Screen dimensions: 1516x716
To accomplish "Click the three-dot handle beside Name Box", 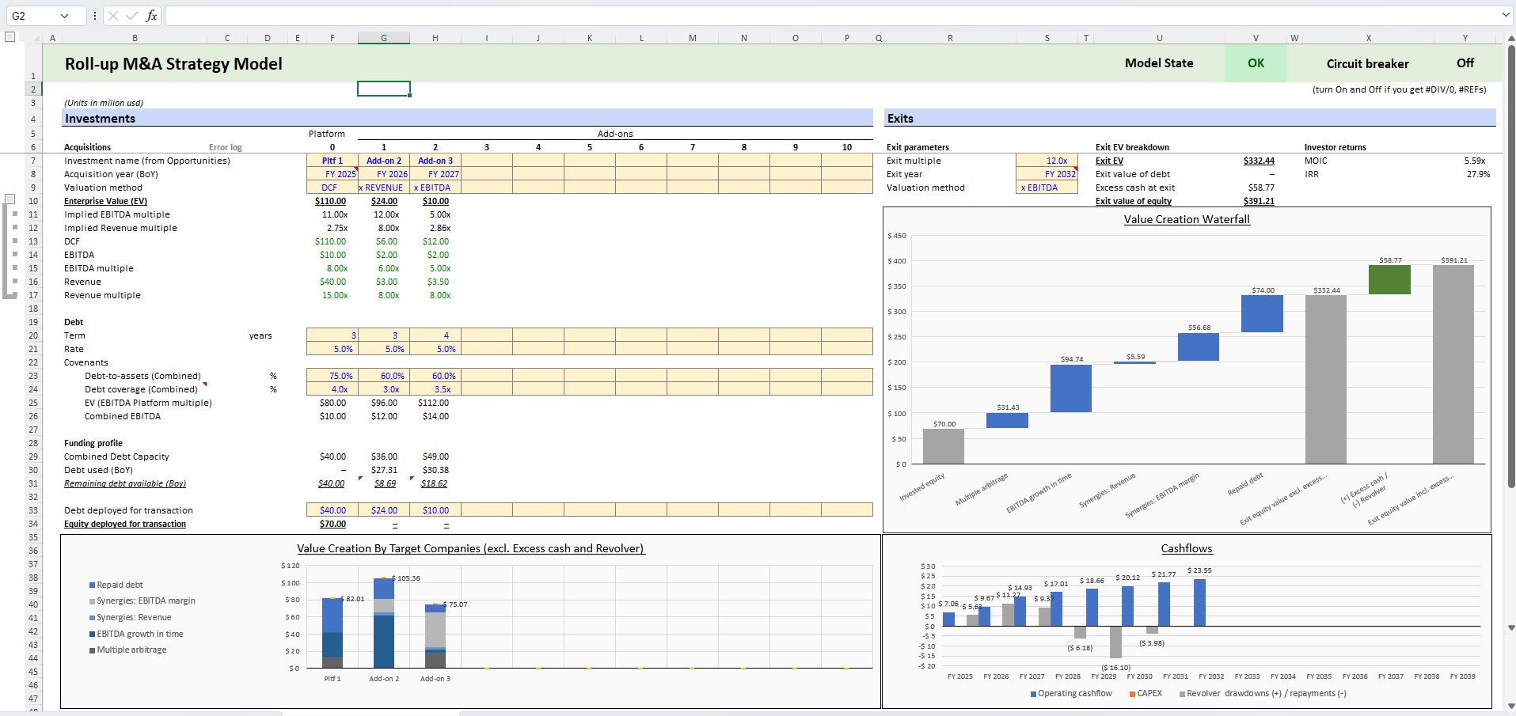I will (x=95, y=16).
